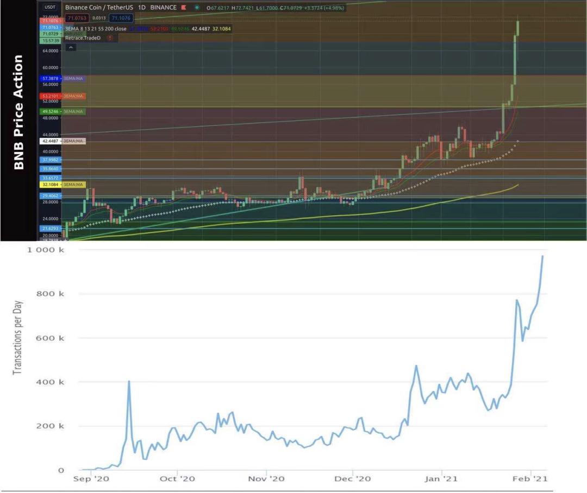Click the Oct '20 x-axis label
Viewport: 587px width, 493px height.
[177, 479]
